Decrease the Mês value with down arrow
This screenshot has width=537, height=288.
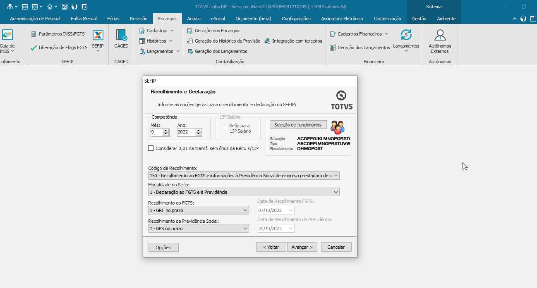click(166, 134)
